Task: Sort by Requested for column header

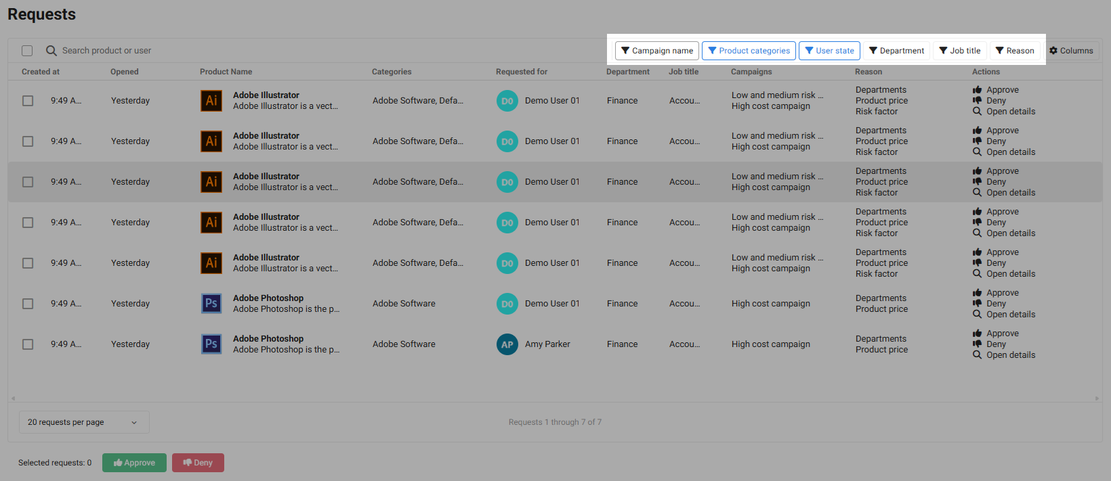Action: pyautogui.click(x=522, y=72)
